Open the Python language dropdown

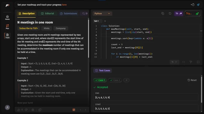click(x=102, y=13)
